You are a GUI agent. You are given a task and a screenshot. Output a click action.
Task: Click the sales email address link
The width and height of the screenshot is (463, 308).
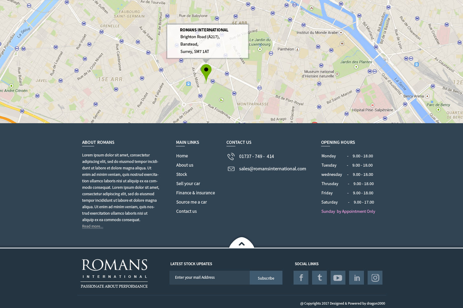point(273,169)
